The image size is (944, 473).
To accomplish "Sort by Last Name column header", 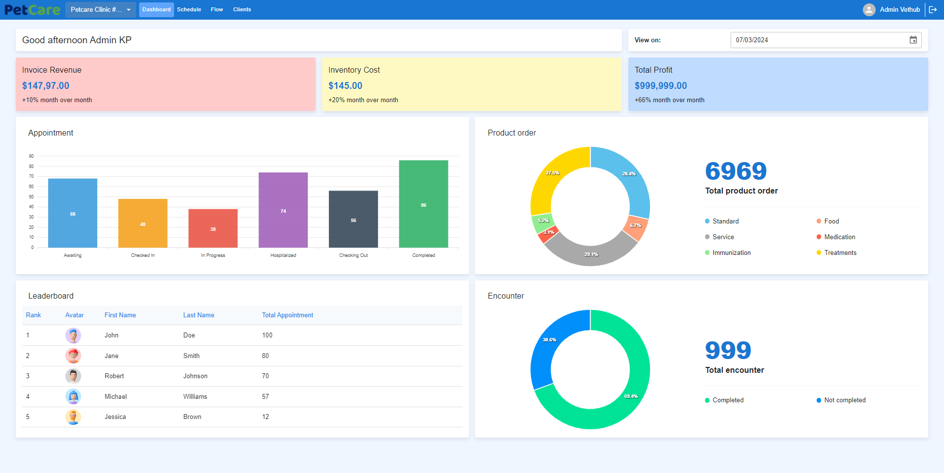I will coord(199,315).
